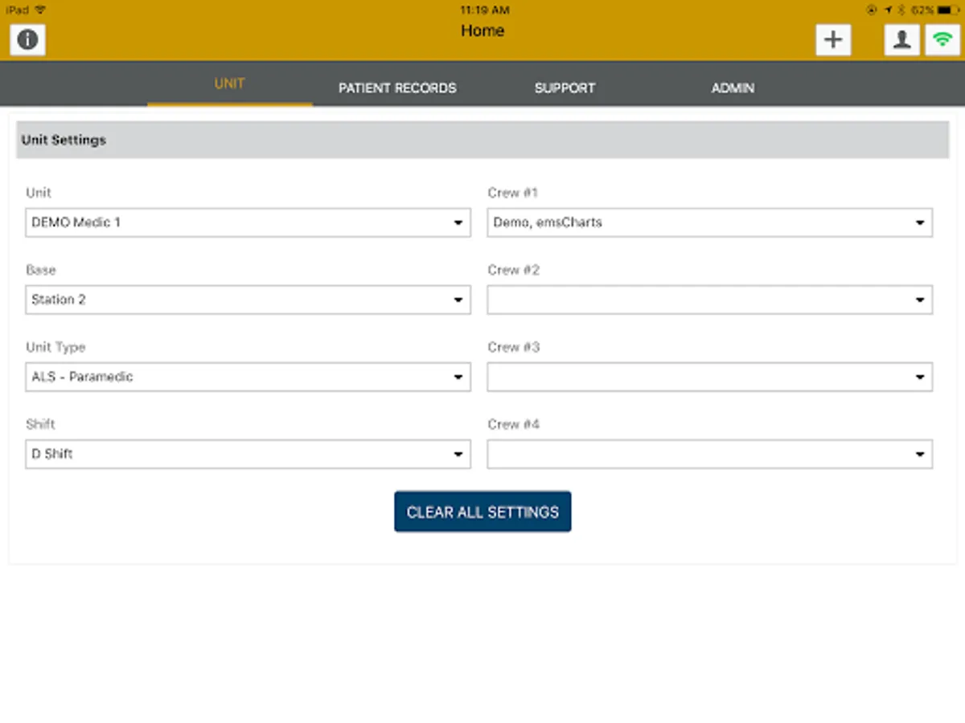Tap the green connectivity status icon
This screenshot has width=965, height=723.
[942, 39]
